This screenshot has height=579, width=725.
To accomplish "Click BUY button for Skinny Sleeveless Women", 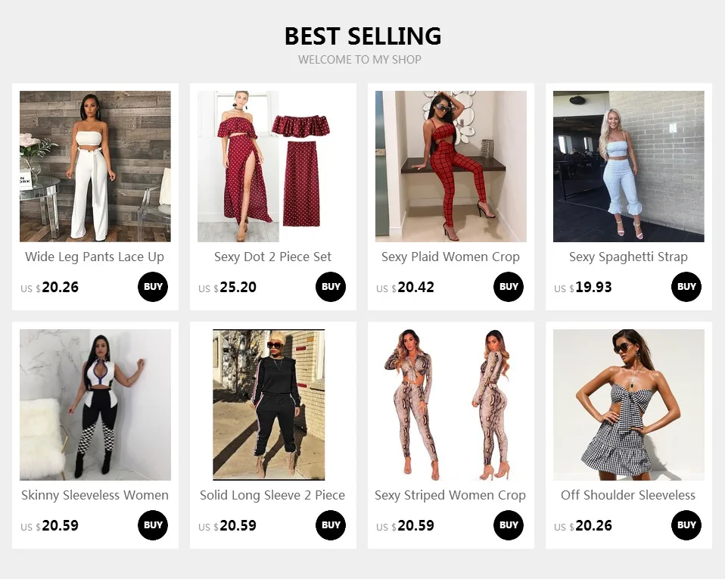I will click(153, 525).
